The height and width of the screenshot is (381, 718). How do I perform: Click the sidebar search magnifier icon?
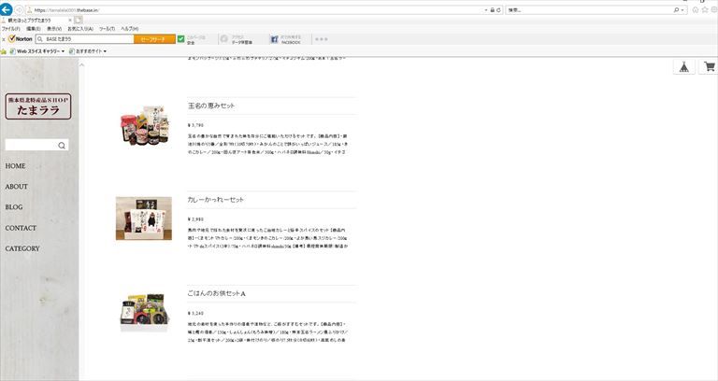click(x=62, y=146)
